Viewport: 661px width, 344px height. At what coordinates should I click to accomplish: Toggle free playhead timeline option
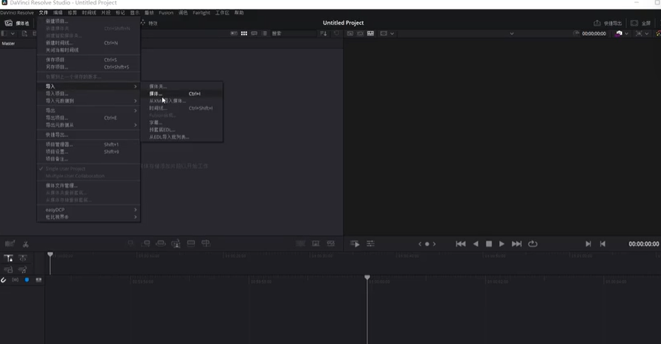coord(23,258)
